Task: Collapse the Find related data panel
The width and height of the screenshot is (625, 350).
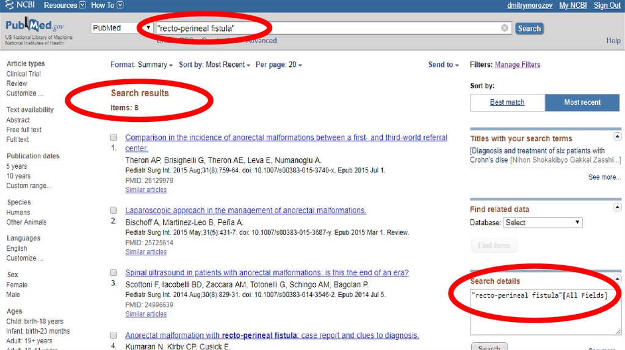Action: coord(617,207)
